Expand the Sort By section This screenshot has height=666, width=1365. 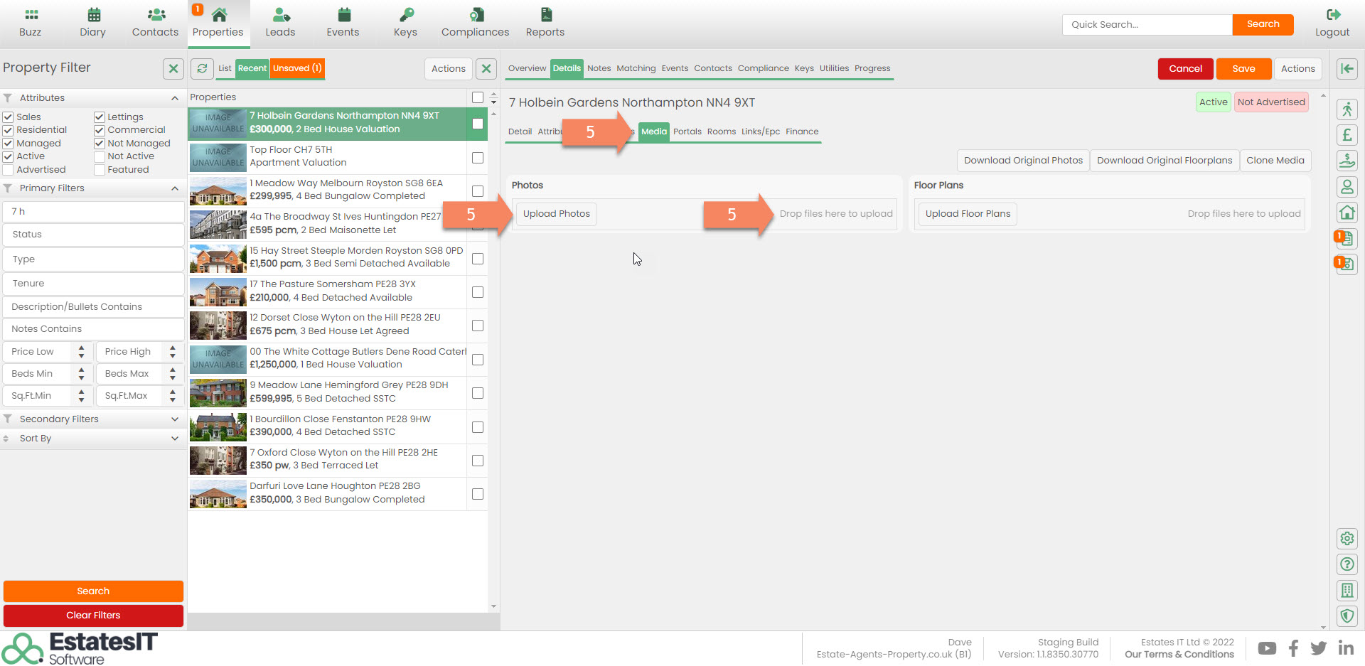(174, 439)
